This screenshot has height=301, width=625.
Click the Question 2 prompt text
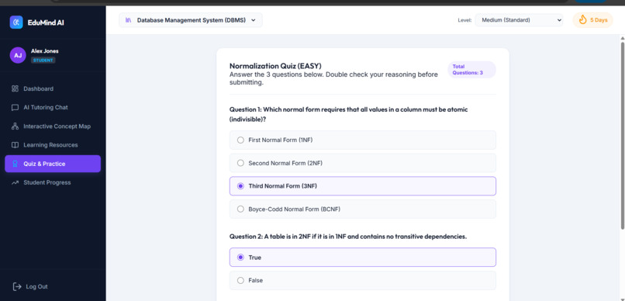pyautogui.click(x=348, y=237)
